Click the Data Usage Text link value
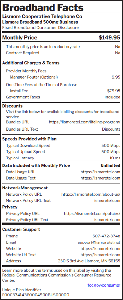 pos(100,178)
